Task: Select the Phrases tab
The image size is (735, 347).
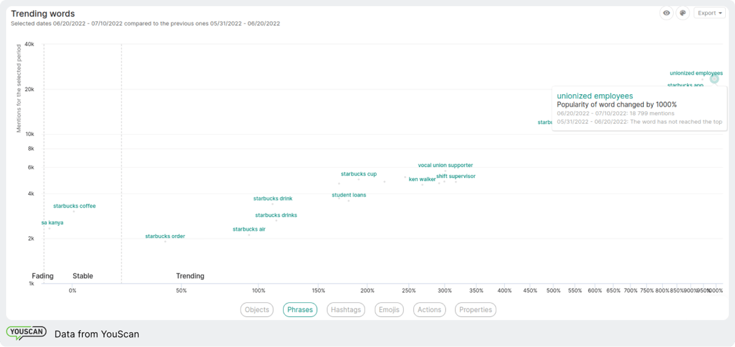Action: [300, 310]
